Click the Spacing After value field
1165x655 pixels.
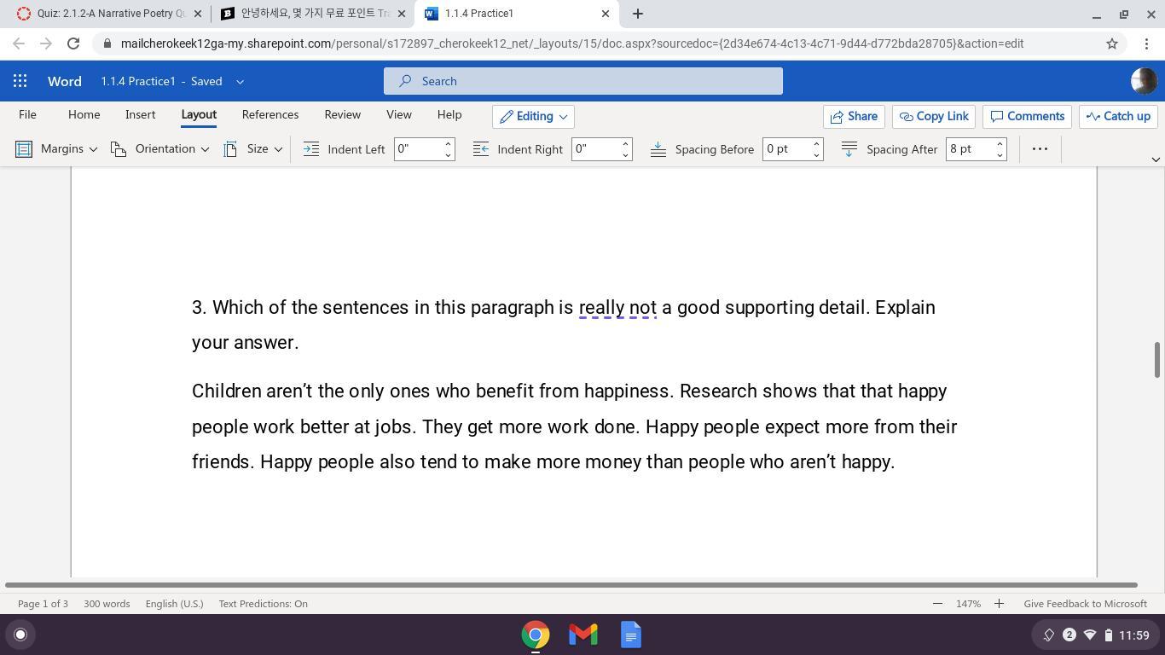(x=970, y=149)
